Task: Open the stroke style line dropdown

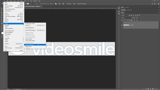Action: tap(37, 4)
